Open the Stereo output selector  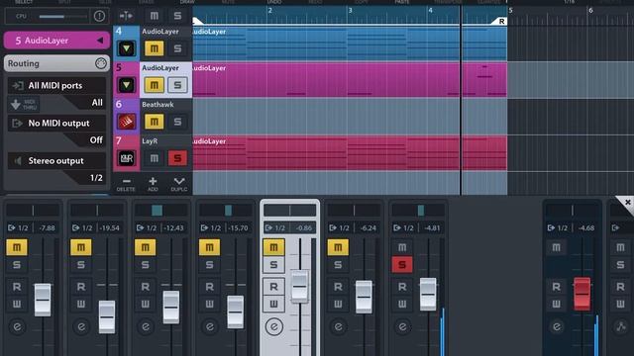point(56,160)
